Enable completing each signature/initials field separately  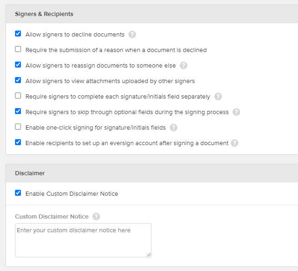18,96
